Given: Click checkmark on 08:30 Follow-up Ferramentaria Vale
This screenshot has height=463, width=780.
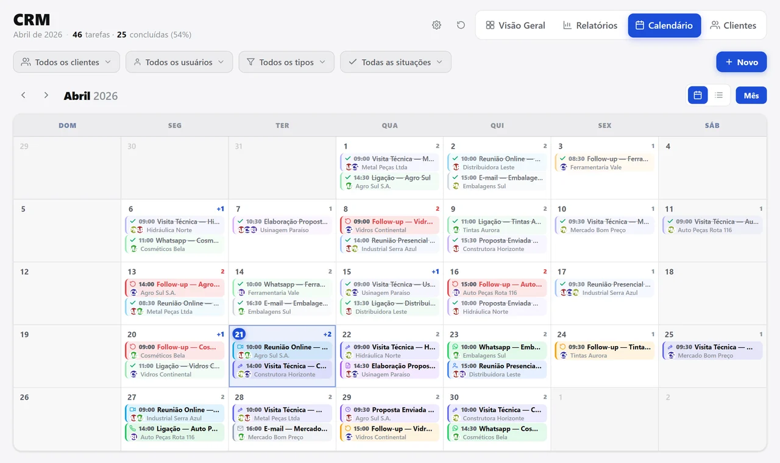Looking at the screenshot, I should tap(563, 159).
